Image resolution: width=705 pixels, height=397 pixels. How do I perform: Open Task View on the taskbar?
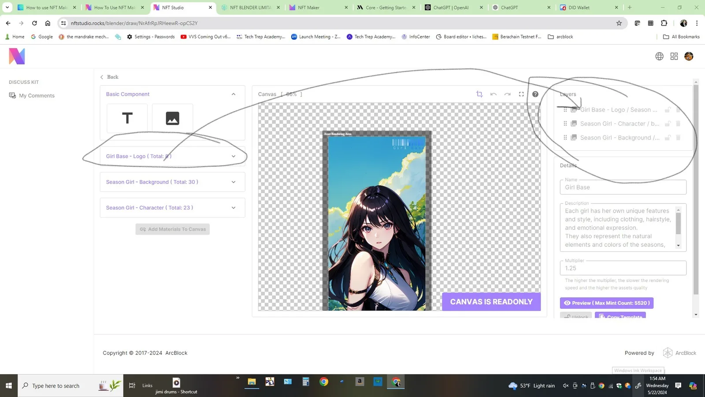point(132,386)
